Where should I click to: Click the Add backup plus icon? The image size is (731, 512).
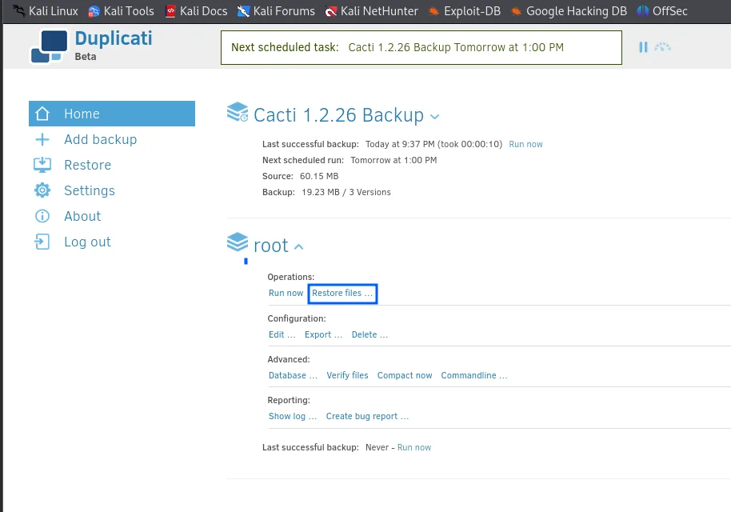(x=42, y=139)
